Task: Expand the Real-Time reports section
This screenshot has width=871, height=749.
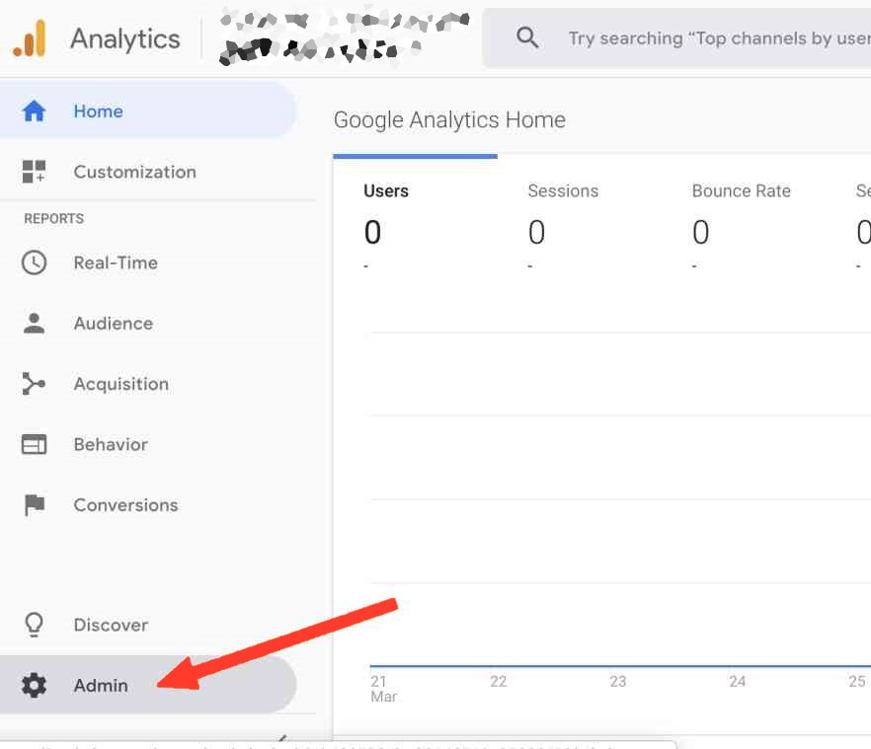Action: point(116,262)
